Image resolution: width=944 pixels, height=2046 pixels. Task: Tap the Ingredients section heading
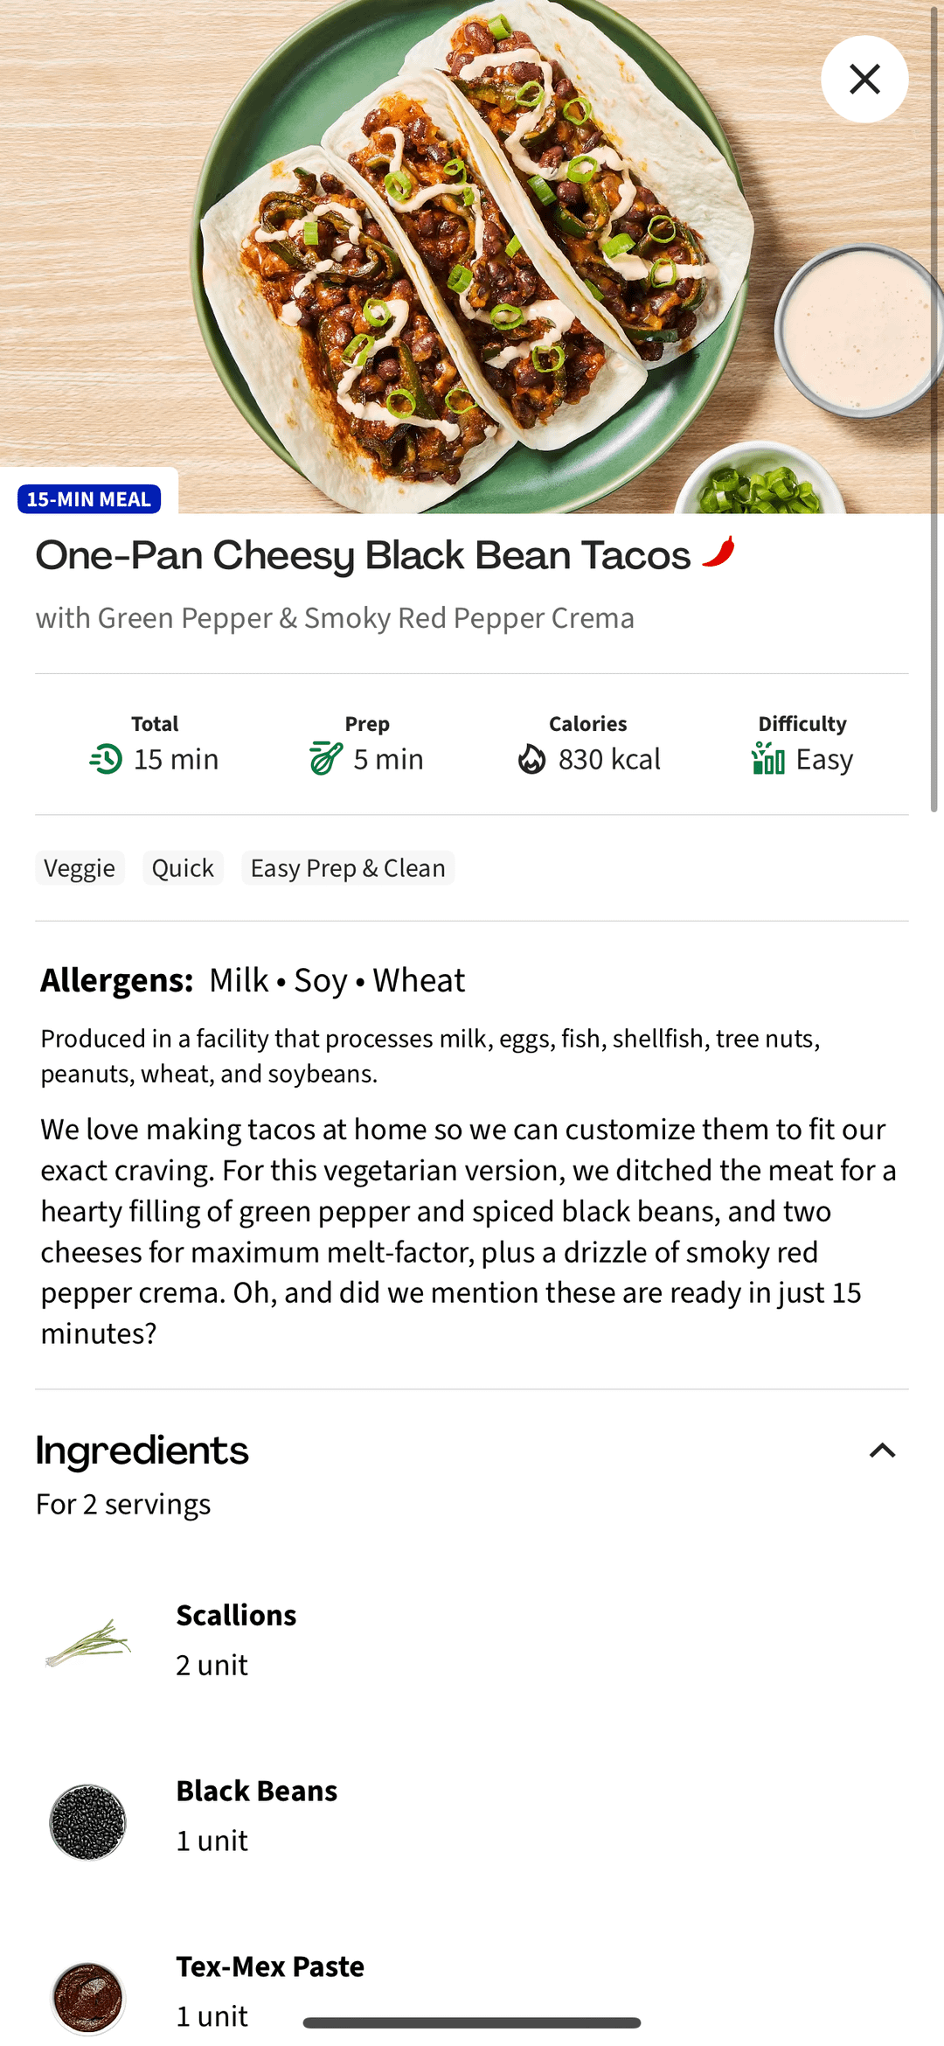(142, 1451)
